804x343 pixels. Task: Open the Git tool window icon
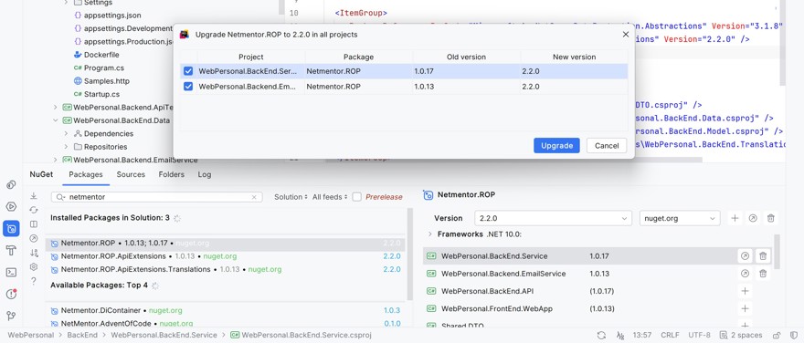[11, 316]
